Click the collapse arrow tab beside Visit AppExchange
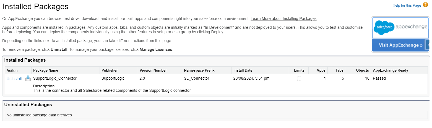 point(428,45)
